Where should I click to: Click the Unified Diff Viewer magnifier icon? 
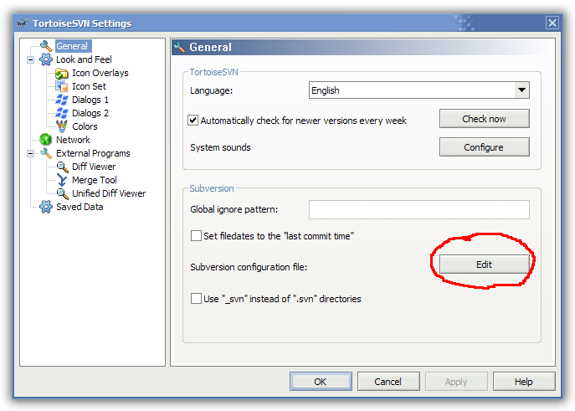point(62,193)
